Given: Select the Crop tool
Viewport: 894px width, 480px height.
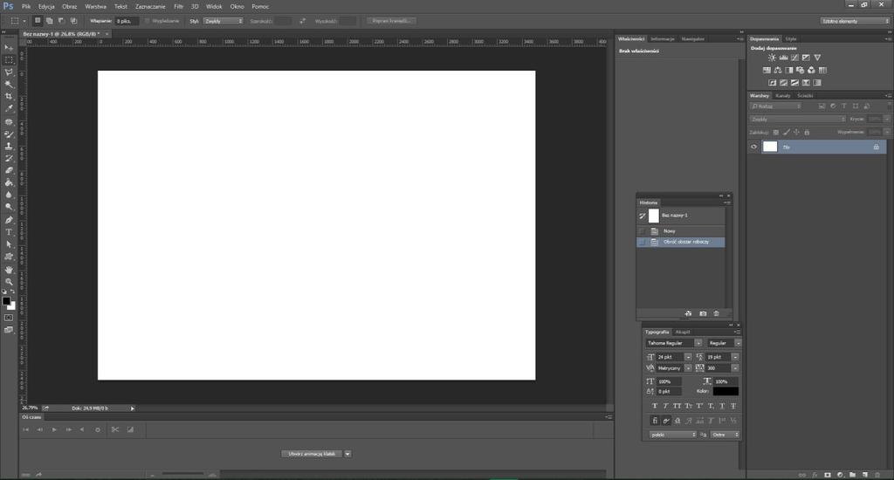Looking at the screenshot, I should pyautogui.click(x=9, y=96).
